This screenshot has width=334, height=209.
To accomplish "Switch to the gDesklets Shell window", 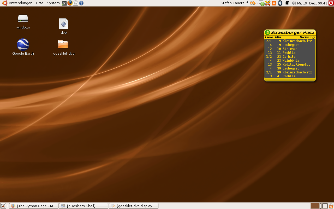I will tap(83, 206).
